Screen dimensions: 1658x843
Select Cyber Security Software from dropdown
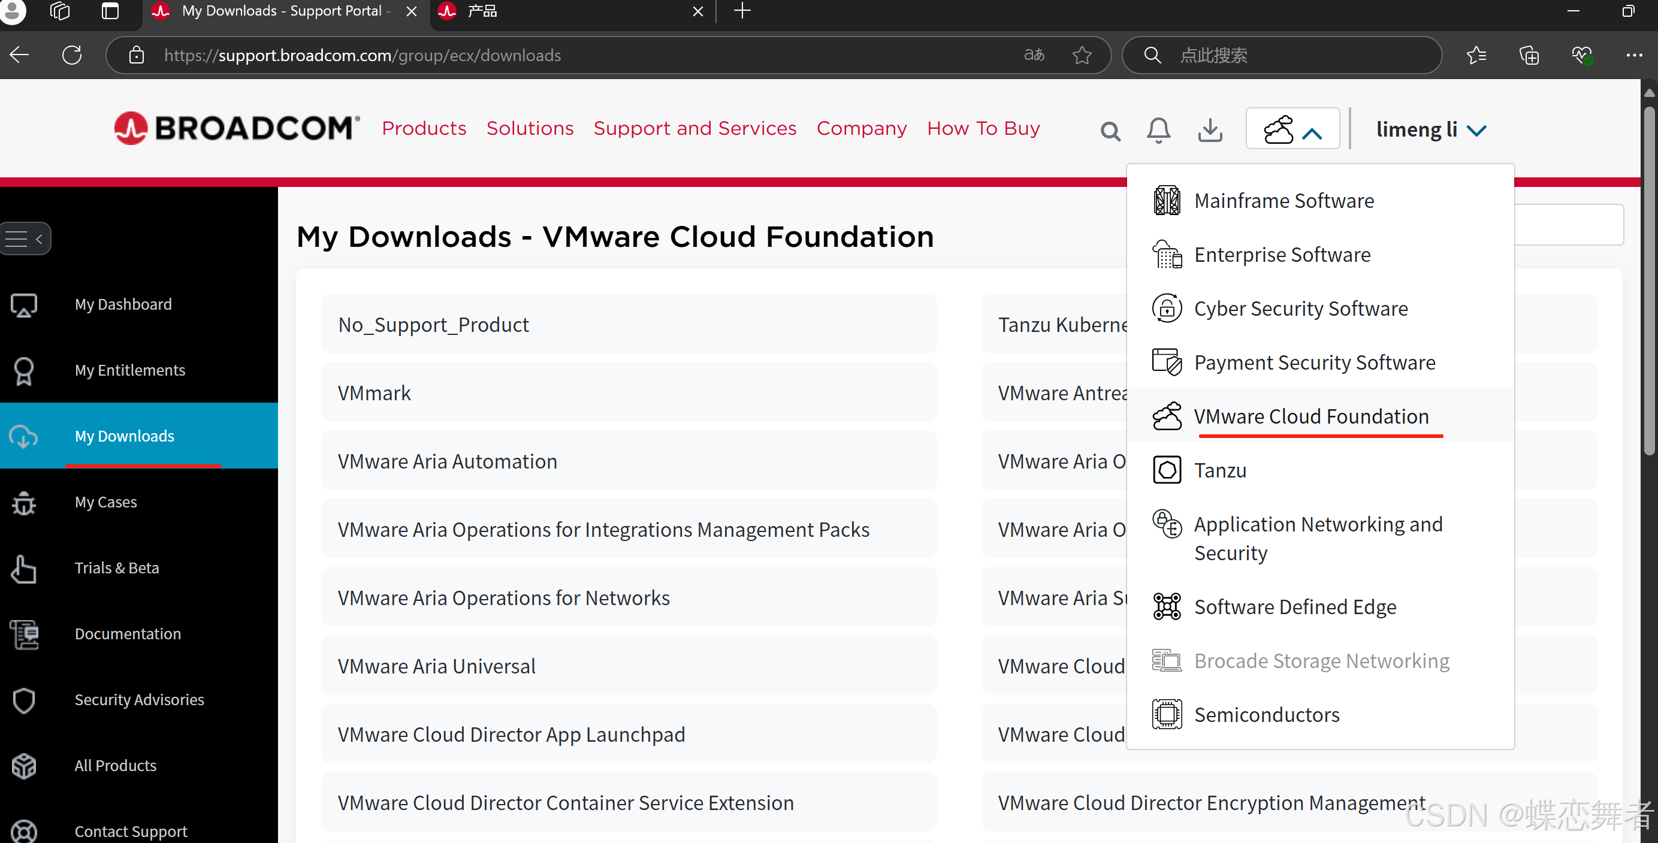point(1300,308)
